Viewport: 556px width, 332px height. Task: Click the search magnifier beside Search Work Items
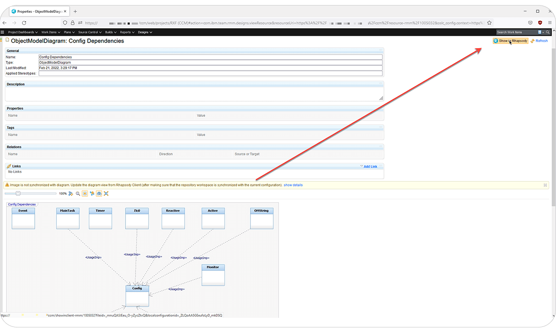548,32
